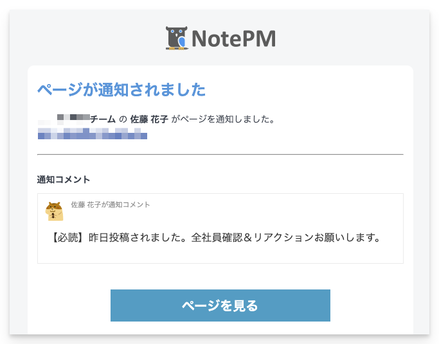439x344 pixels.
Task: Click the pixelated team name
Action: tap(64, 119)
